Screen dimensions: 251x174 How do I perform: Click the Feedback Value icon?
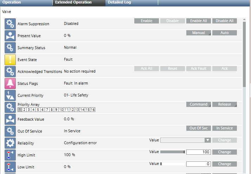tap(10, 119)
